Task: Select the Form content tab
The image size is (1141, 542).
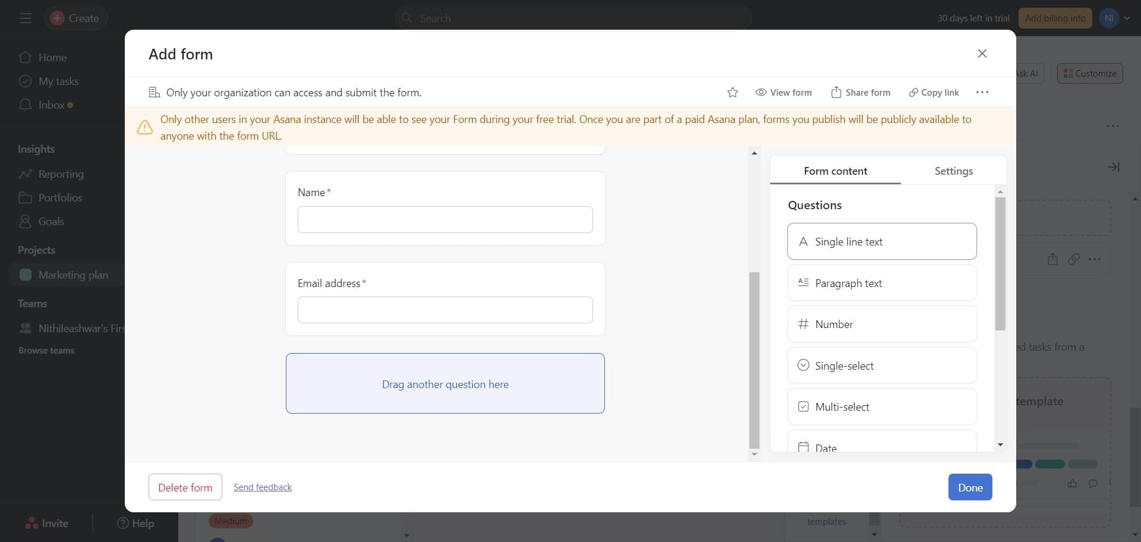Action: pyautogui.click(x=835, y=171)
